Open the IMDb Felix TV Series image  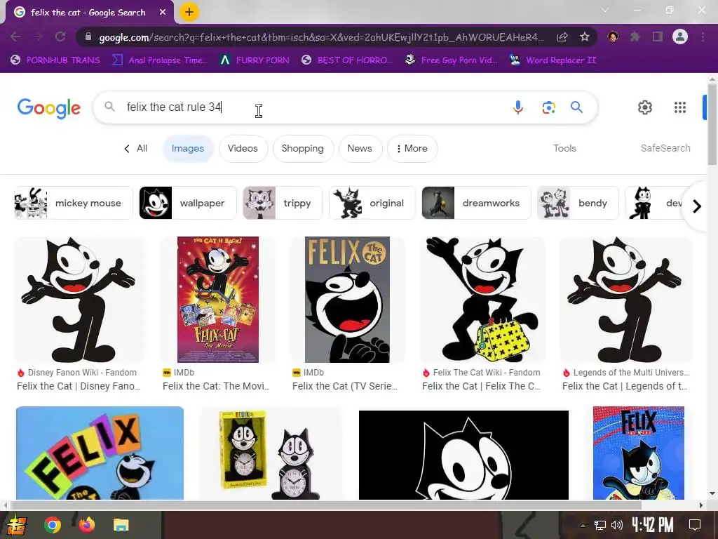347,300
